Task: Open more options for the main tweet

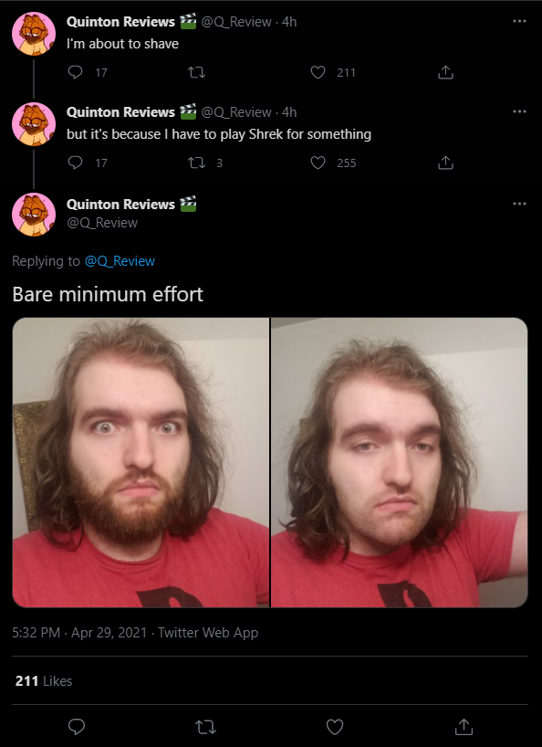Action: point(519,204)
